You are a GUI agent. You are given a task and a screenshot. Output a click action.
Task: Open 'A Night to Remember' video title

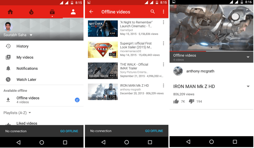(136, 24)
